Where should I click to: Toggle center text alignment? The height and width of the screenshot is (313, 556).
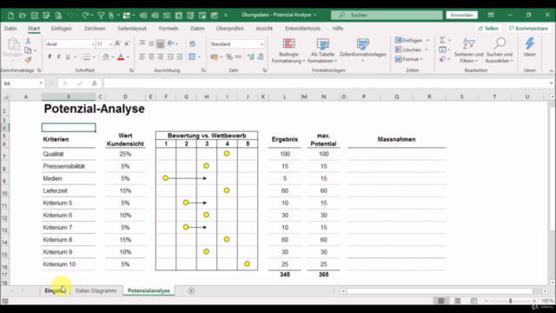(x=151, y=57)
